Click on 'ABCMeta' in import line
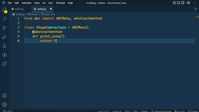Image resolution: width=199 pixels, height=112 pixels. coord(63,18)
